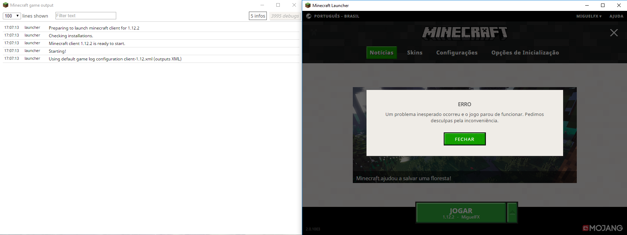Click the FECHAR button in error dialog
The image size is (627, 235).
tap(464, 139)
